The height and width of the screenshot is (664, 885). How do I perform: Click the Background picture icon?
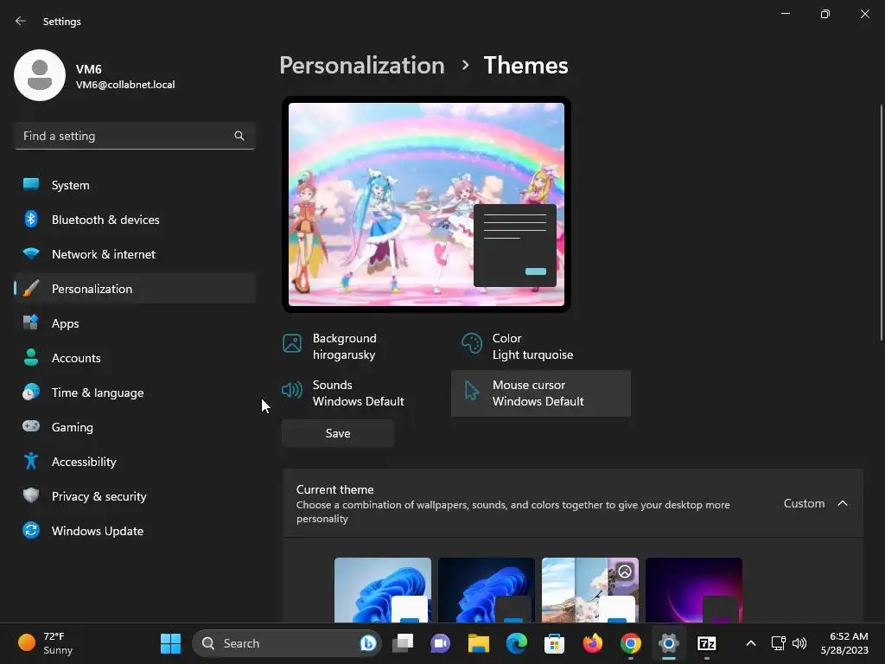pos(292,342)
